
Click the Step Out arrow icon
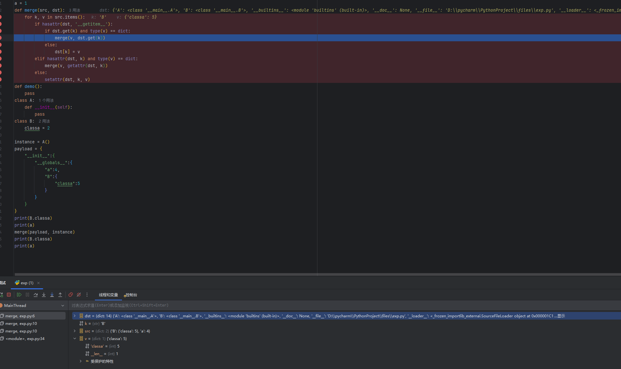(x=60, y=295)
